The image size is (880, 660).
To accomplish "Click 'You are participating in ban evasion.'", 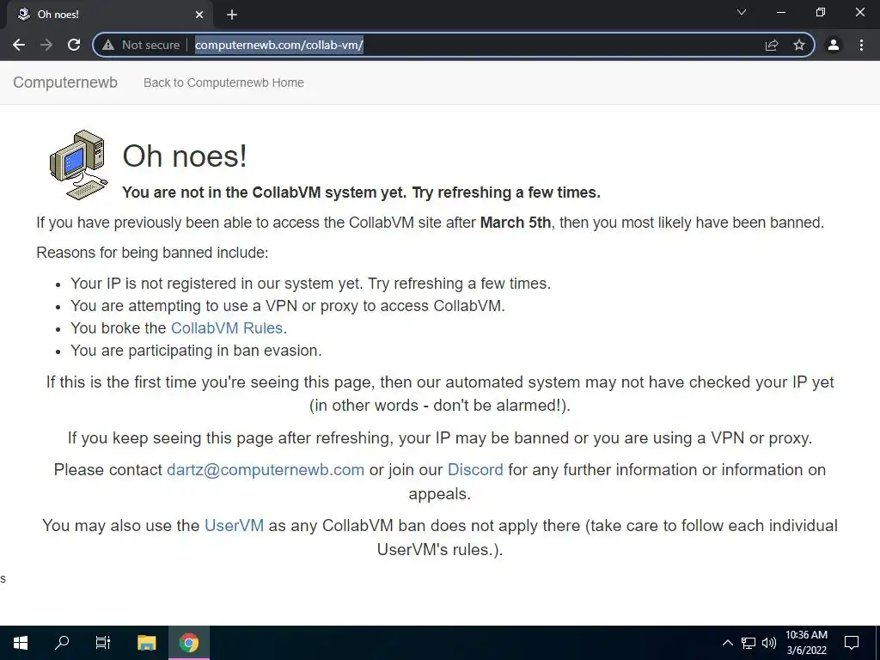I will pos(196,351).
